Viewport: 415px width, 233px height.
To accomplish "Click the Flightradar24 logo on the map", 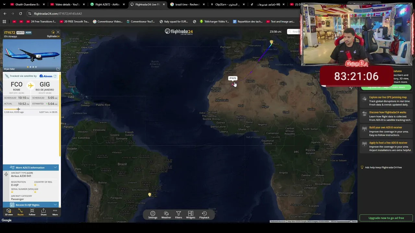I will point(179,31).
